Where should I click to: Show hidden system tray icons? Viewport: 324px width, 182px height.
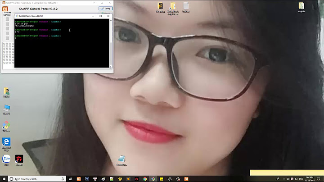[284, 179]
